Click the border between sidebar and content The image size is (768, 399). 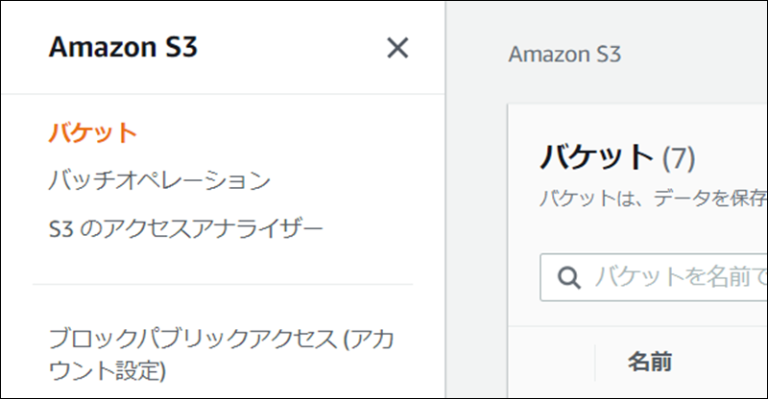[x=445, y=199]
